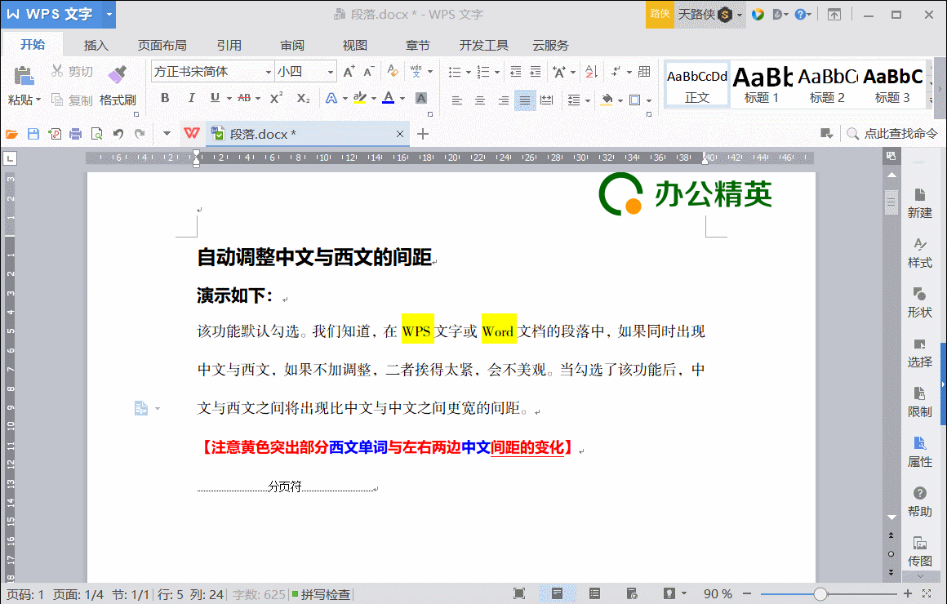This screenshot has height=604, width=947.
Task: Close the 段落.docx document tab
Action: click(x=399, y=134)
